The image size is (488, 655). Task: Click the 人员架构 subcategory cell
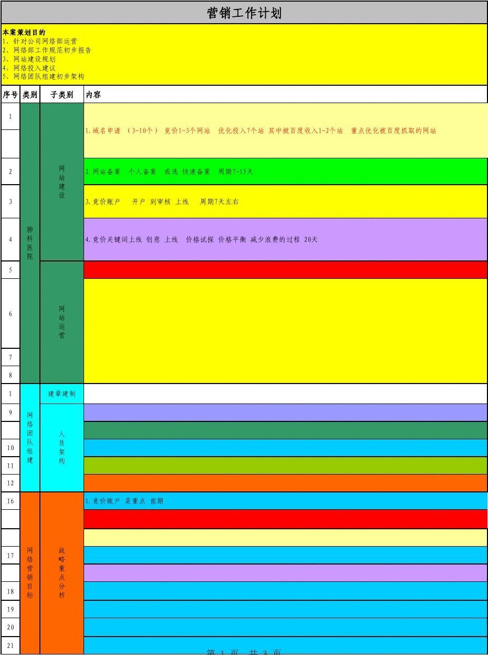point(62,448)
